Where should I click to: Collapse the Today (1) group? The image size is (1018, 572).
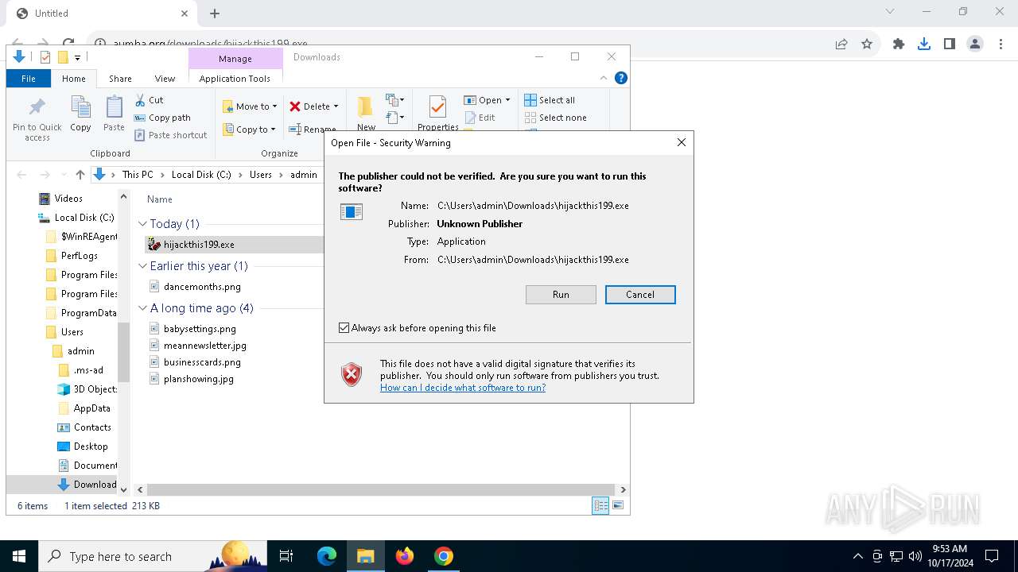pyautogui.click(x=143, y=224)
